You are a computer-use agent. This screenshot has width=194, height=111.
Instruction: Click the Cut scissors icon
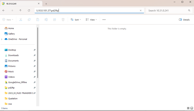click(21, 20)
